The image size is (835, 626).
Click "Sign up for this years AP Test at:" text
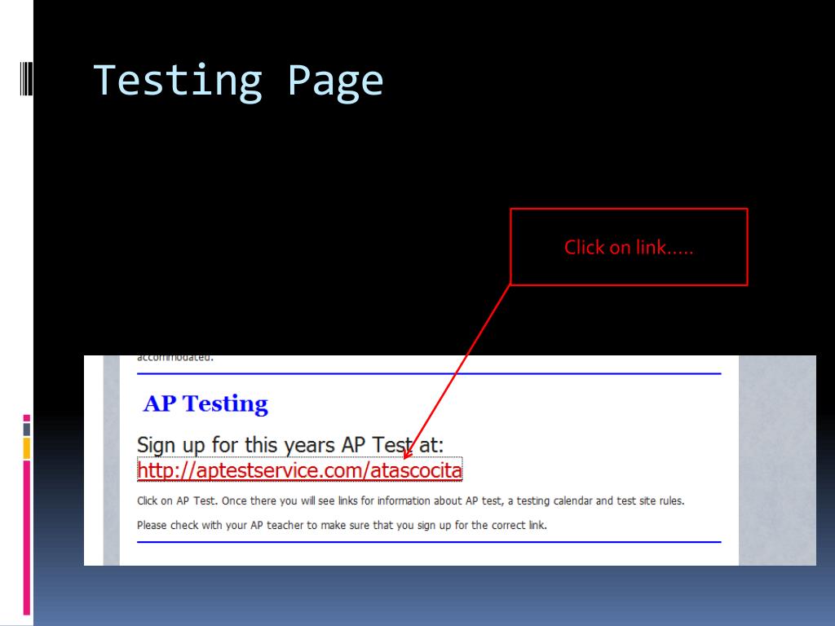pos(290,445)
